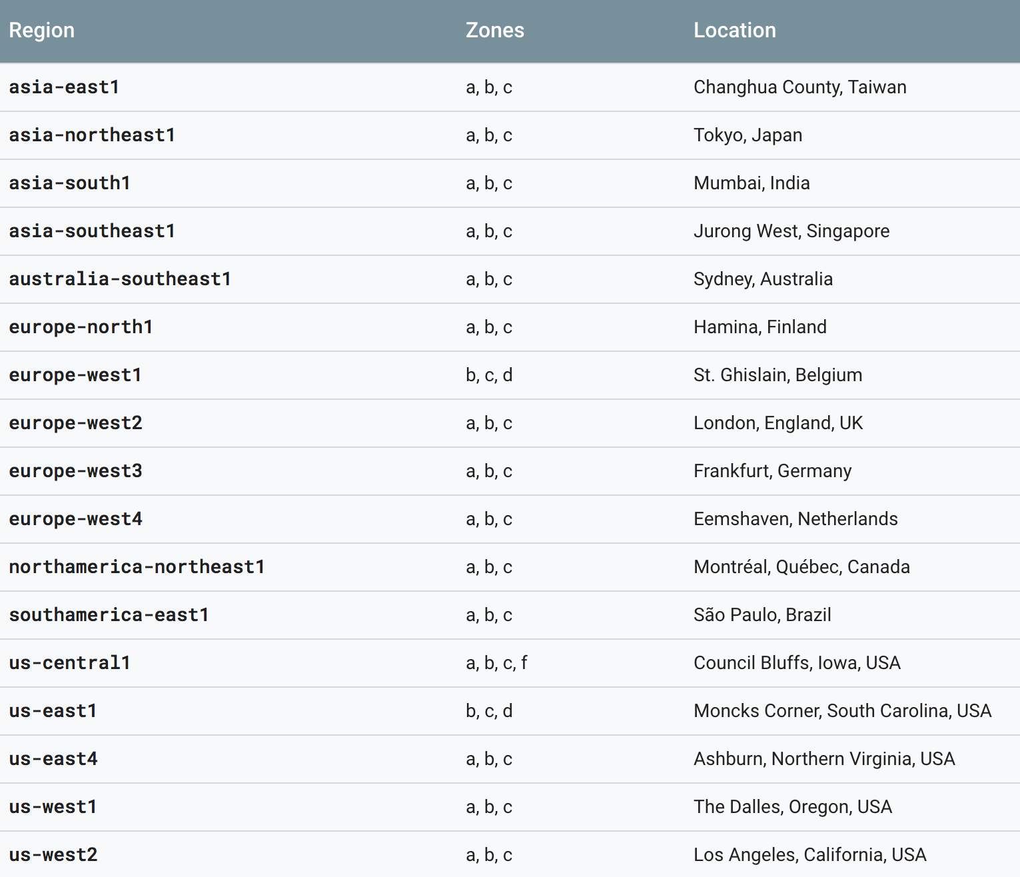The width and height of the screenshot is (1020, 877).
Task: Click the Frankfurt, Germany location
Action: (772, 471)
